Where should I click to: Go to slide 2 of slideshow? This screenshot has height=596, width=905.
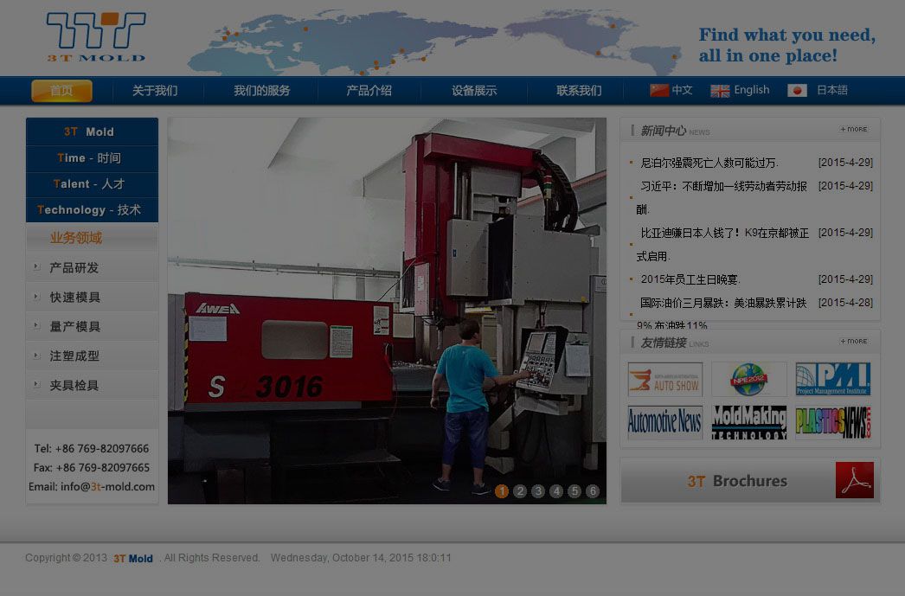pyautogui.click(x=520, y=491)
